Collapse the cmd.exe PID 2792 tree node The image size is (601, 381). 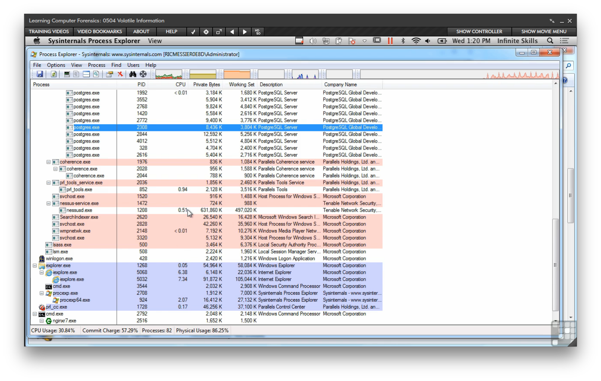(x=34, y=314)
